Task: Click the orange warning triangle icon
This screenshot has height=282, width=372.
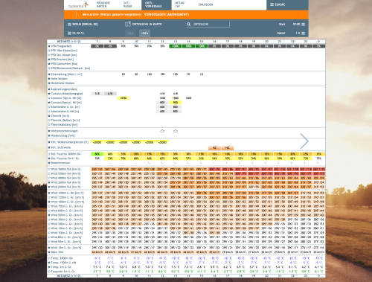Action: click(x=76, y=15)
